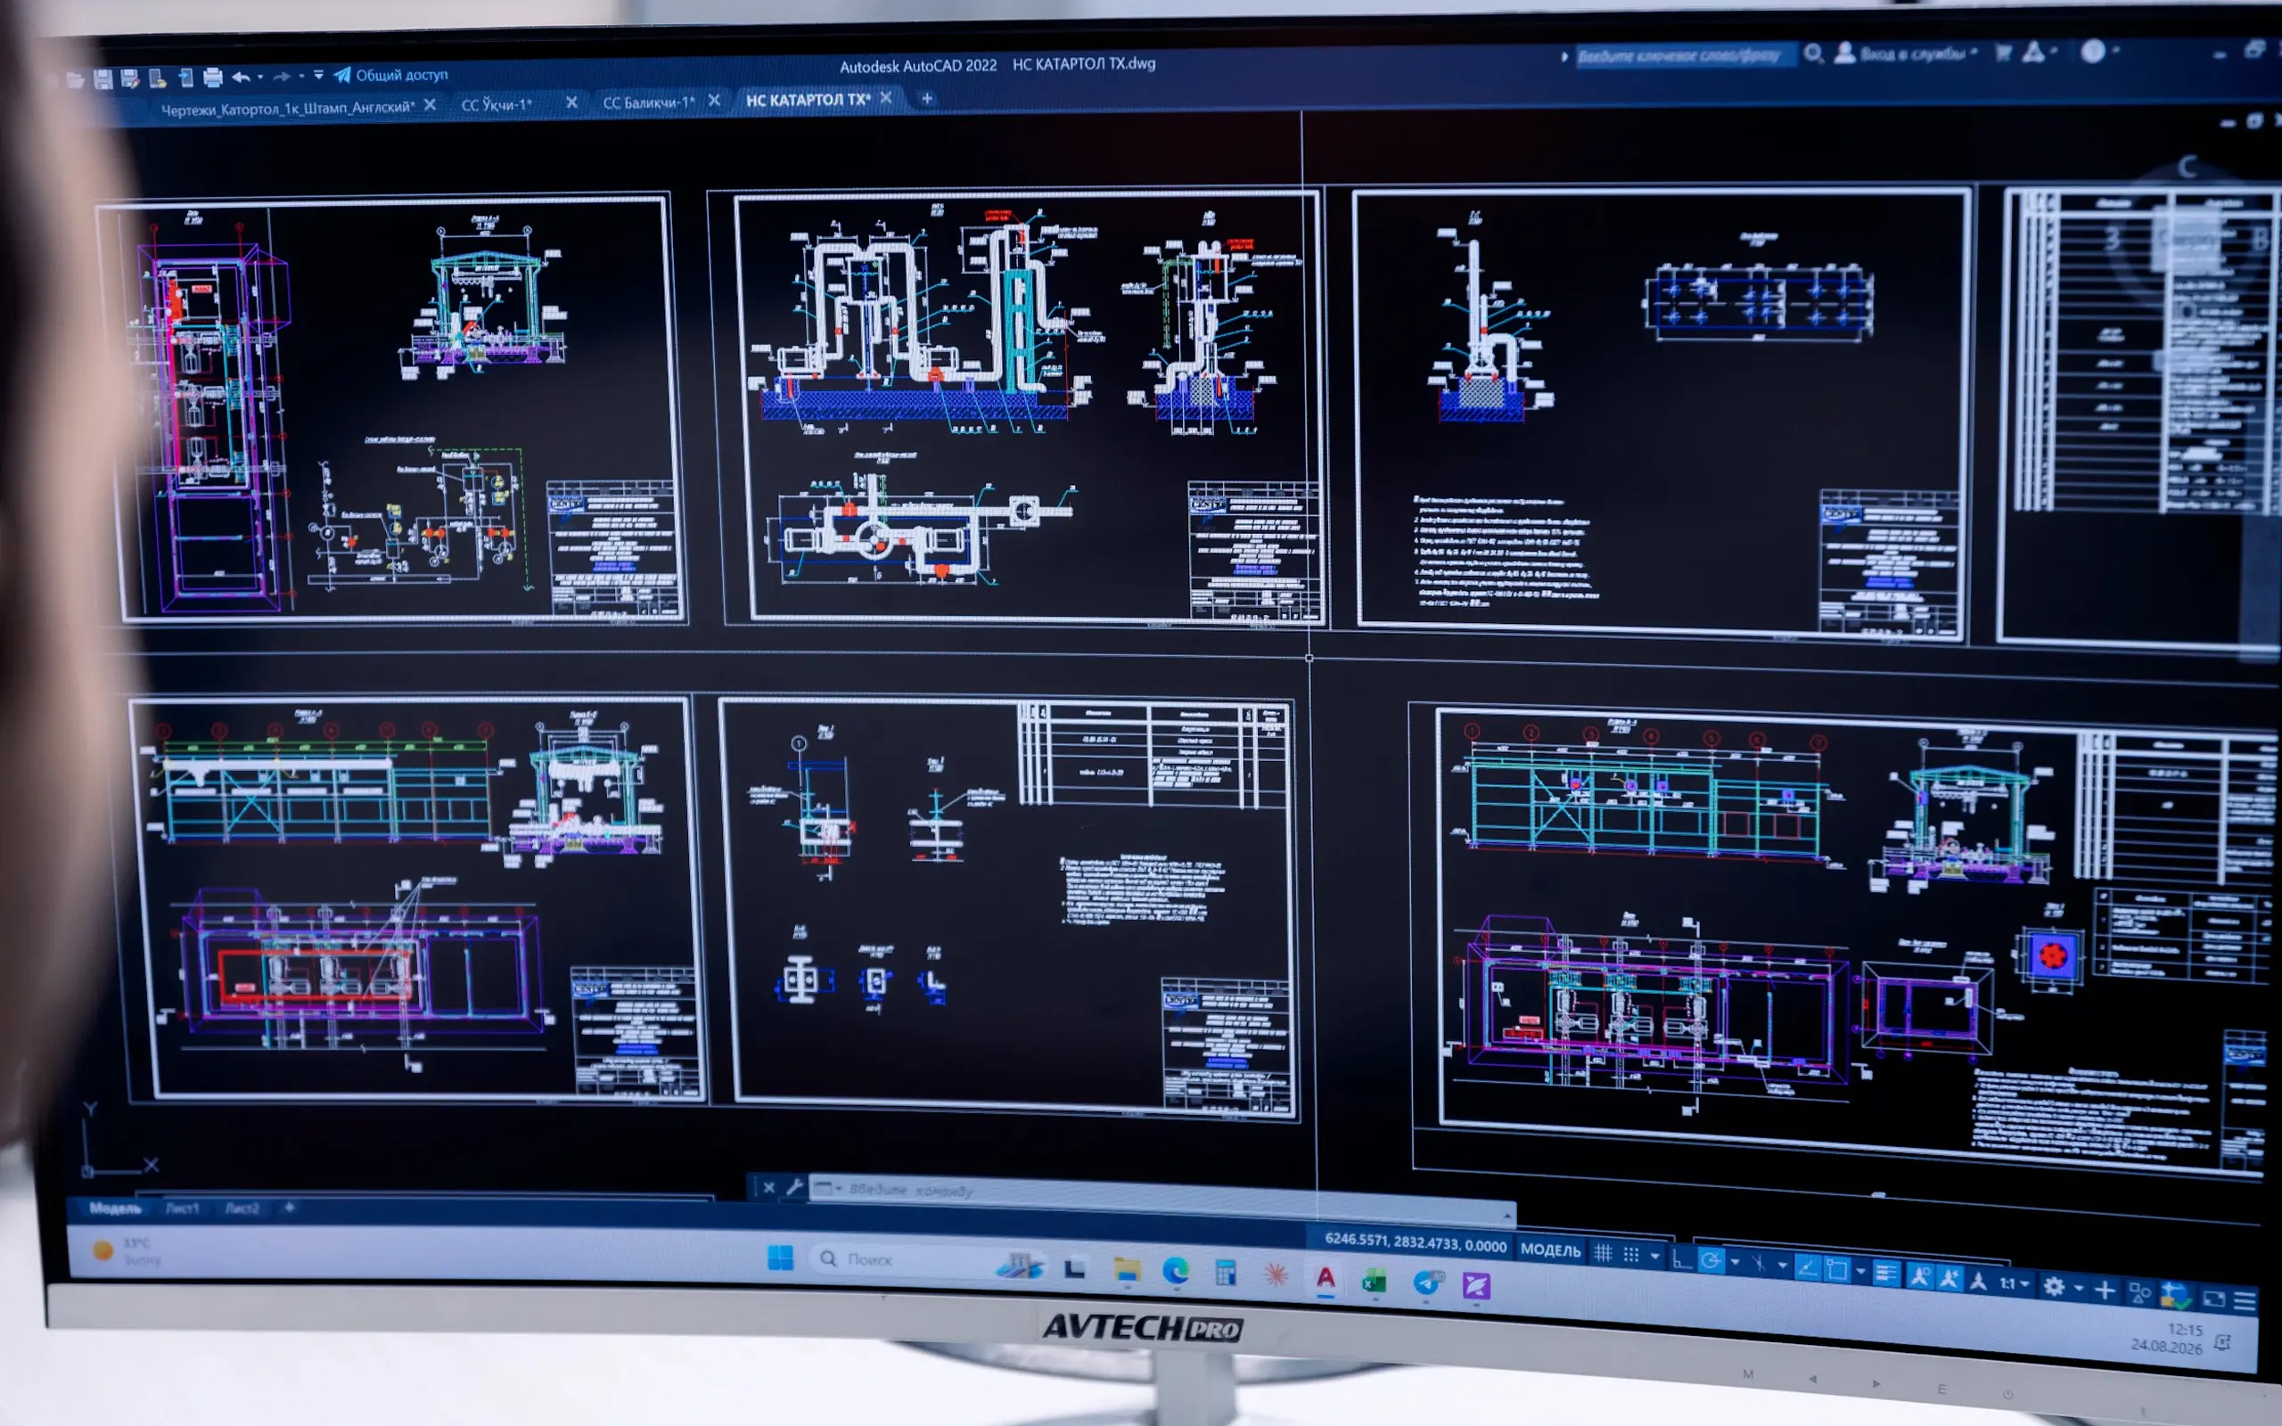2282x1426 pixels.
Task: Select the НС КАТАРТОЛ ТХ drawing tab
Action: (x=808, y=99)
